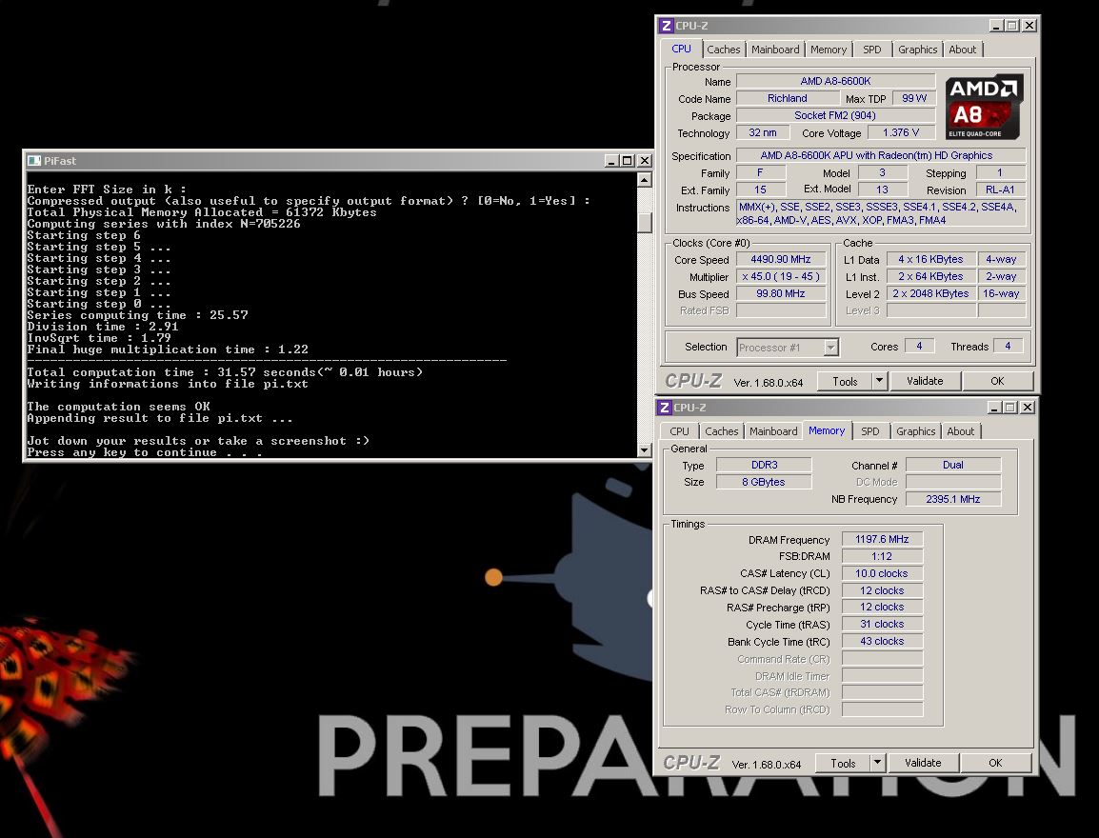The image size is (1099, 838).
Task: Expand the Processor #1 selection combo box
Action: tap(830, 348)
